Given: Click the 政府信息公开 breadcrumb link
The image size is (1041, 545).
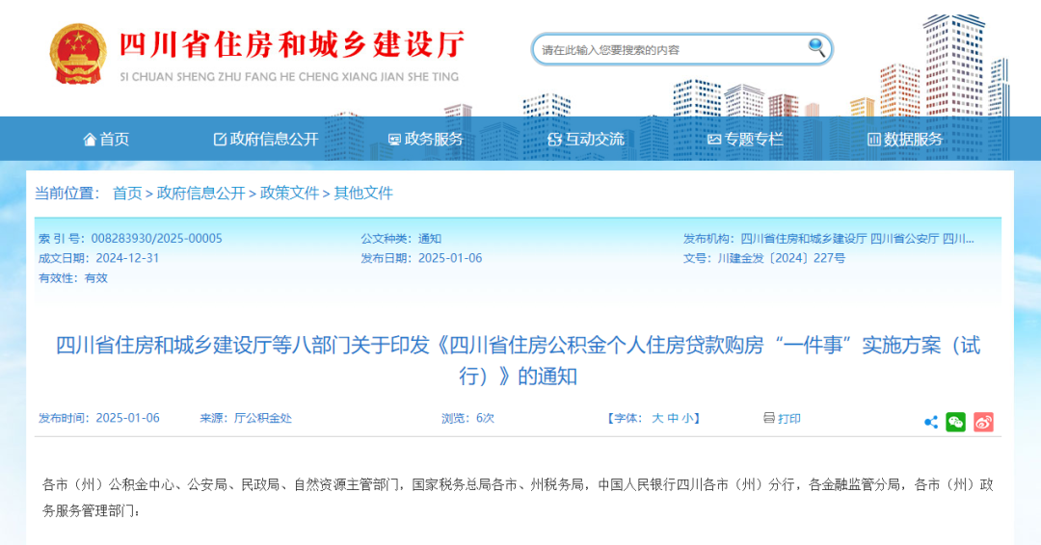Looking at the screenshot, I should [201, 194].
